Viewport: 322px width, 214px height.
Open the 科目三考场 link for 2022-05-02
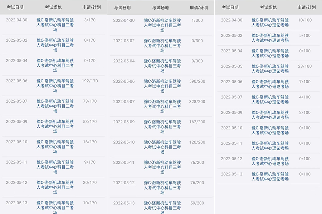pyautogui.click(x=162, y=46)
